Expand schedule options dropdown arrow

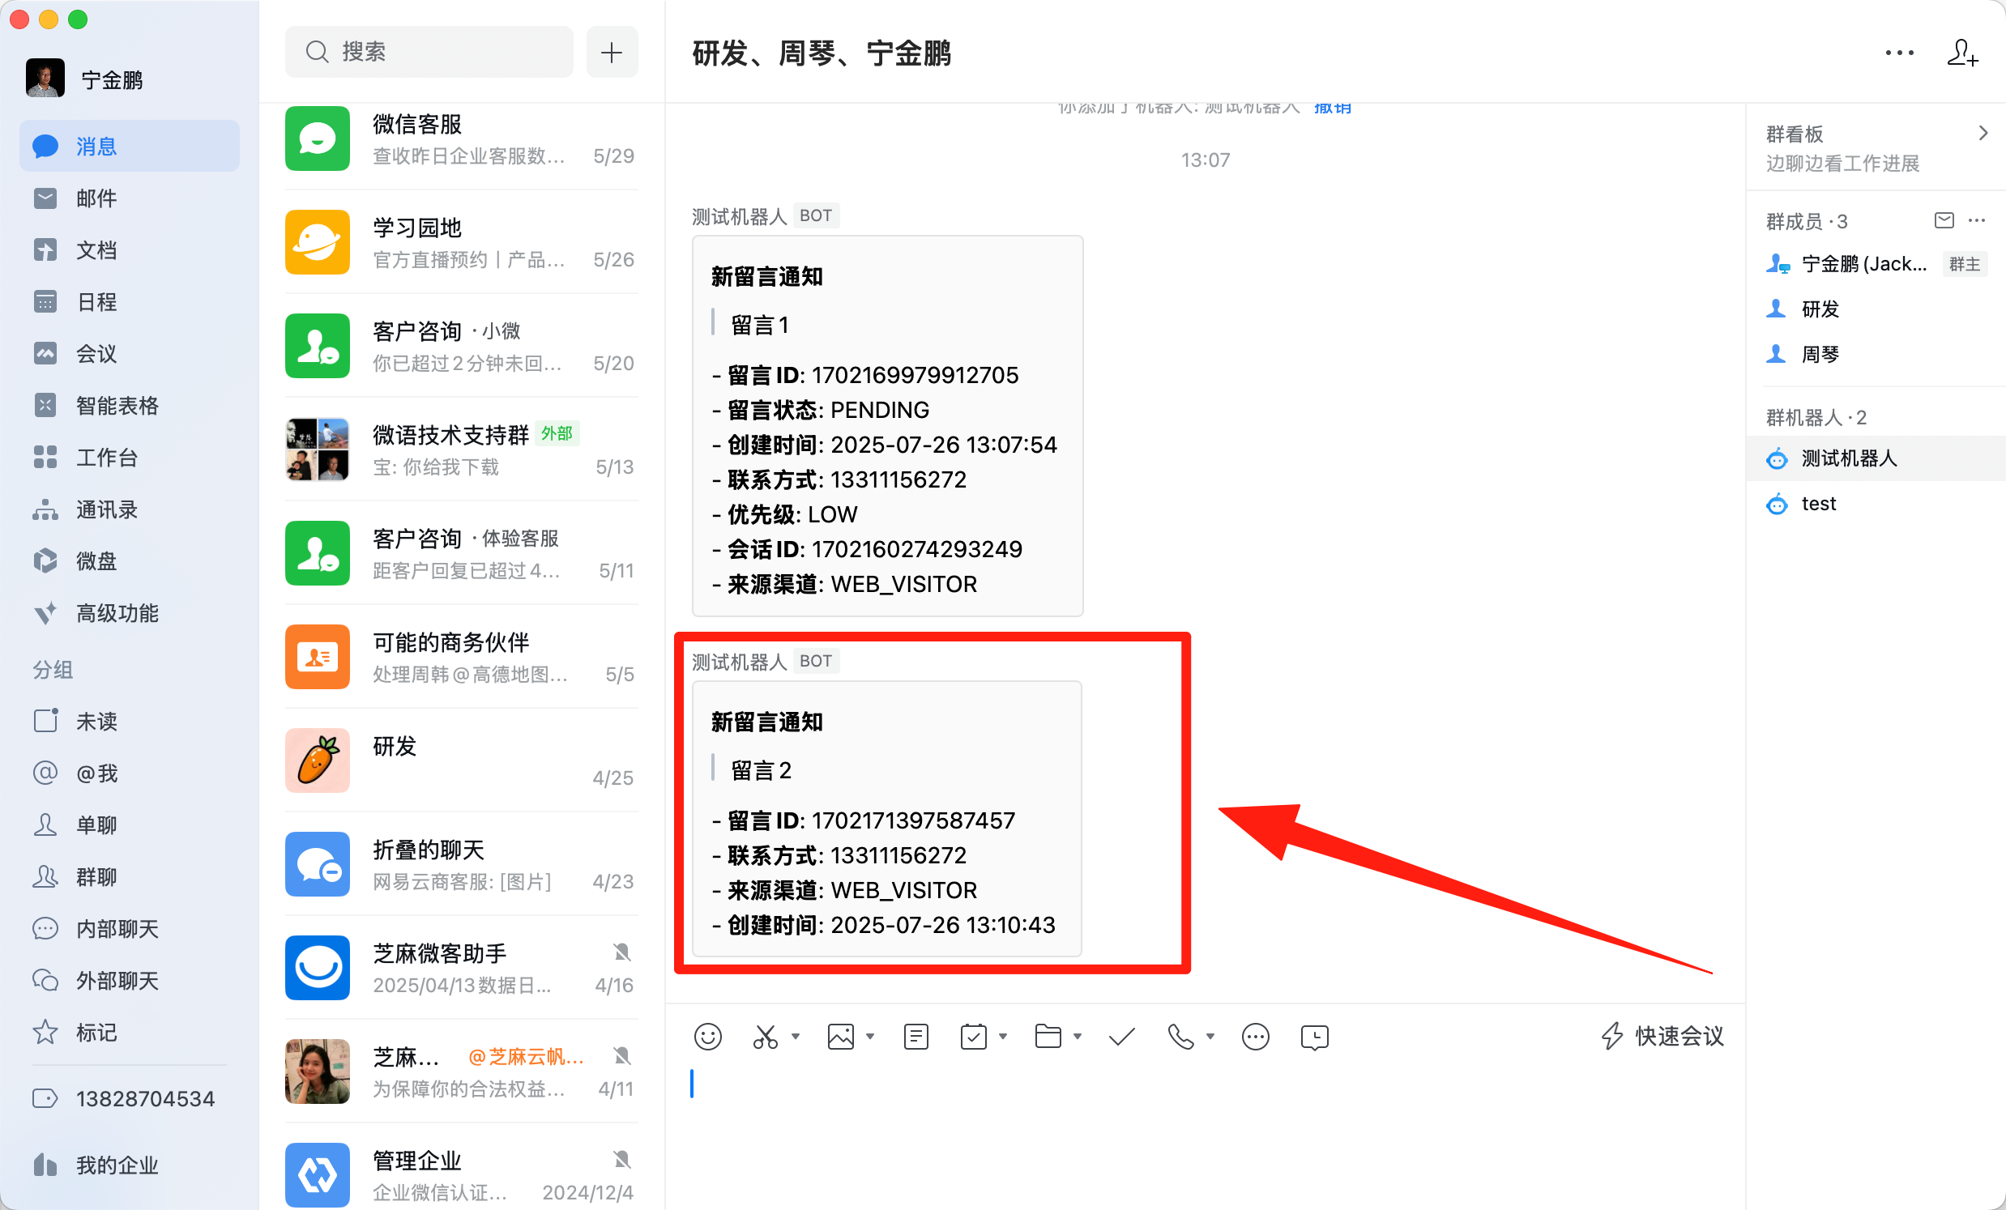click(1003, 1037)
